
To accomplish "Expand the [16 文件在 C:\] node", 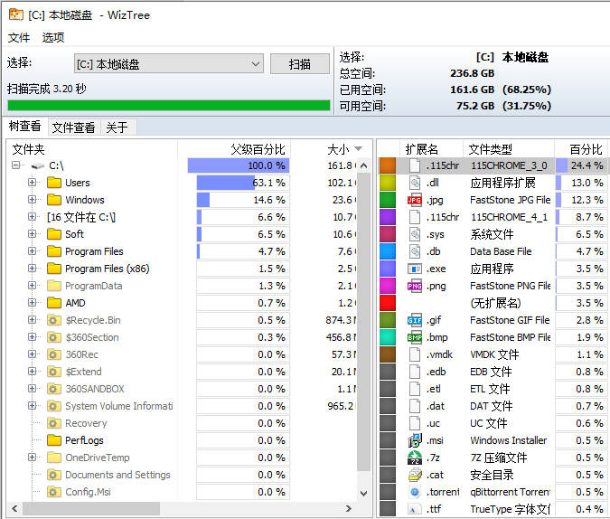I will tap(32, 216).
